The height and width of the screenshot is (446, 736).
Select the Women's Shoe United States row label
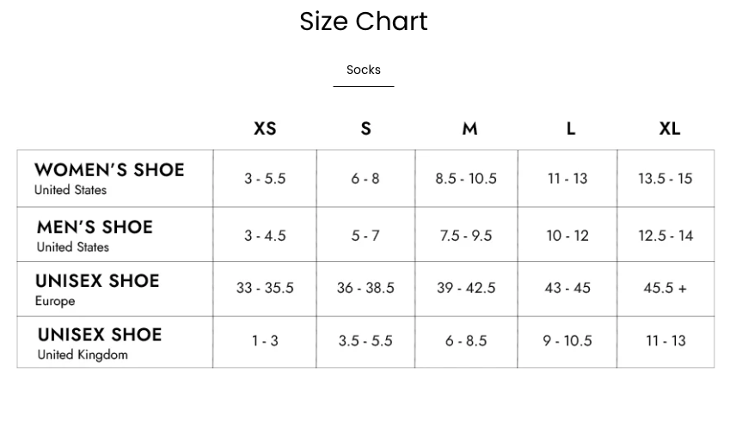point(109,178)
